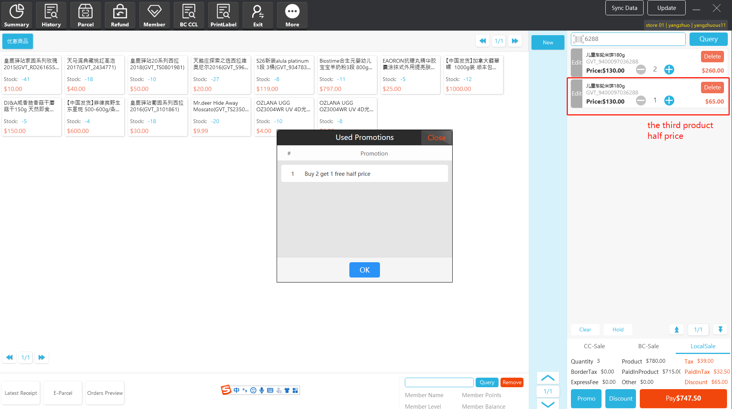Click the BC CCL toolbar icon
Image resolution: width=732 pixels, height=409 pixels.
189,15
